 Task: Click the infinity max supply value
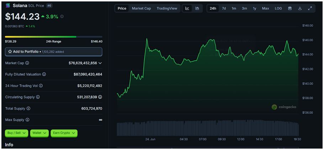(100, 120)
